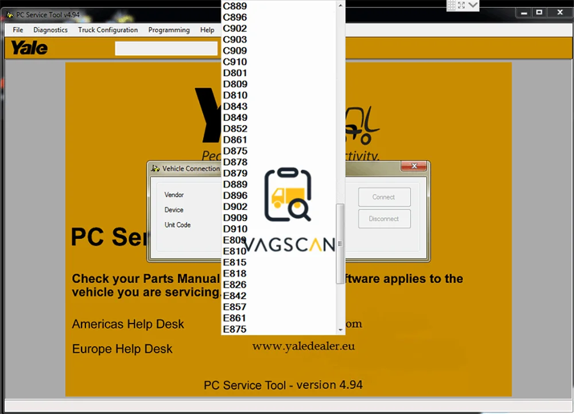Screen dimensions: 574x414
Task: Click the PC Service Tool title bar icon
Action: point(10,15)
